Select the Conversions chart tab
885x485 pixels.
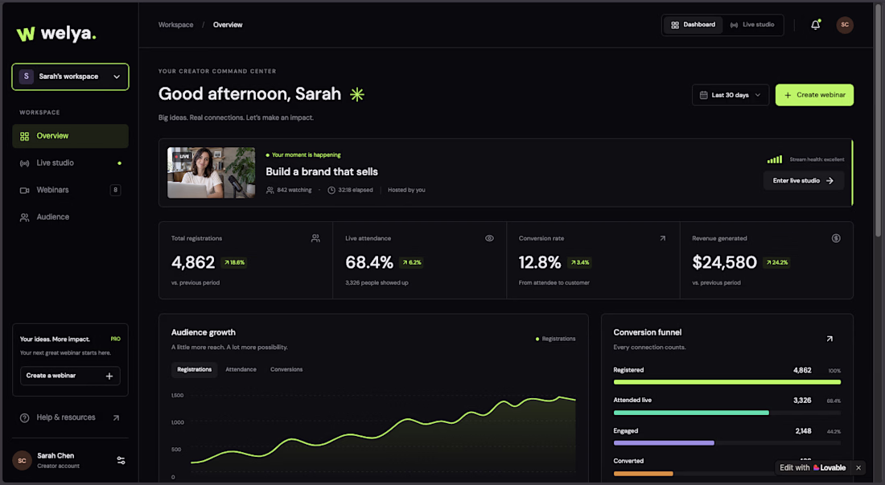[x=286, y=369]
